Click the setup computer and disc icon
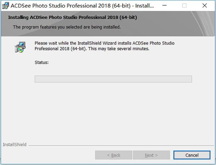The width and height of the screenshot is (216, 165). [20, 47]
